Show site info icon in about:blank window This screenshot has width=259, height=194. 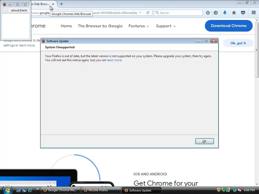pos(6,10)
